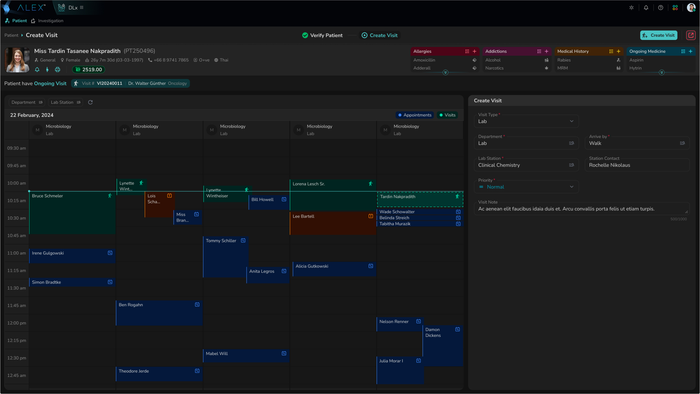Add a new allergy with plus icon
700x394 pixels.
tap(475, 52)
